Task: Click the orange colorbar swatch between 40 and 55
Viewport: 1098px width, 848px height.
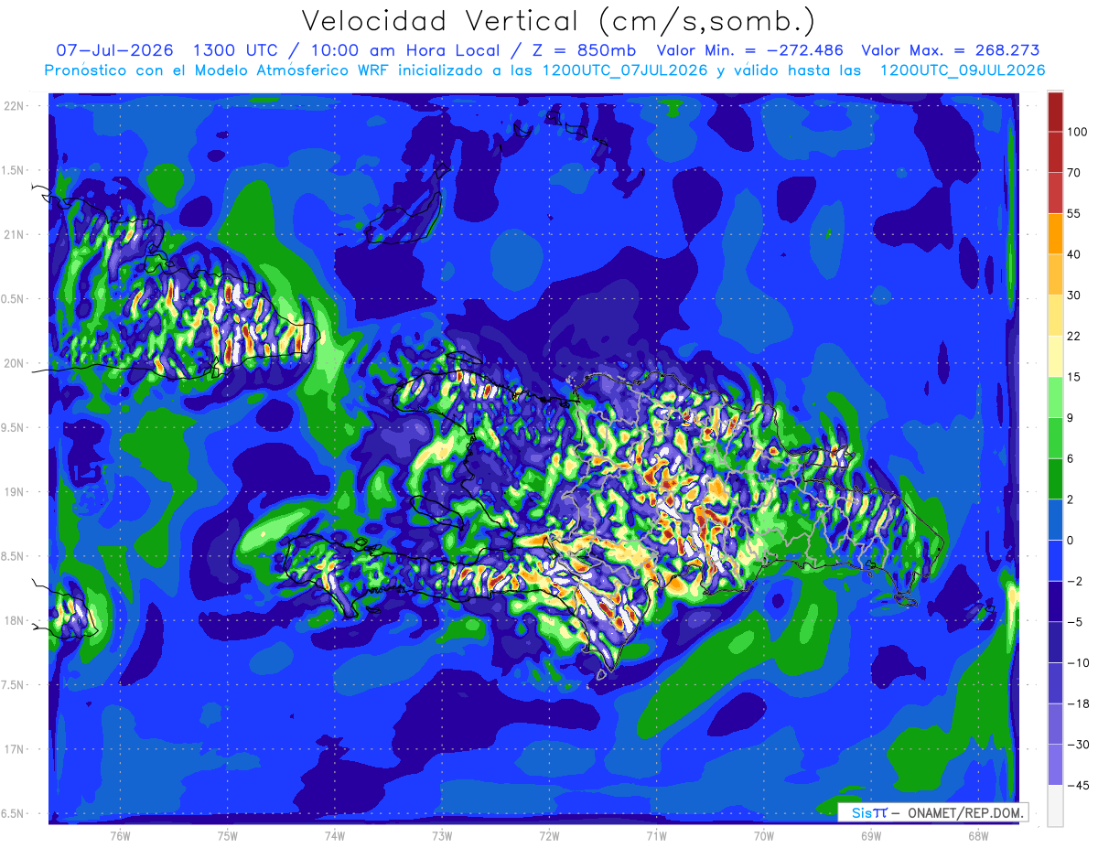Action: click(x=1055, y=233)
